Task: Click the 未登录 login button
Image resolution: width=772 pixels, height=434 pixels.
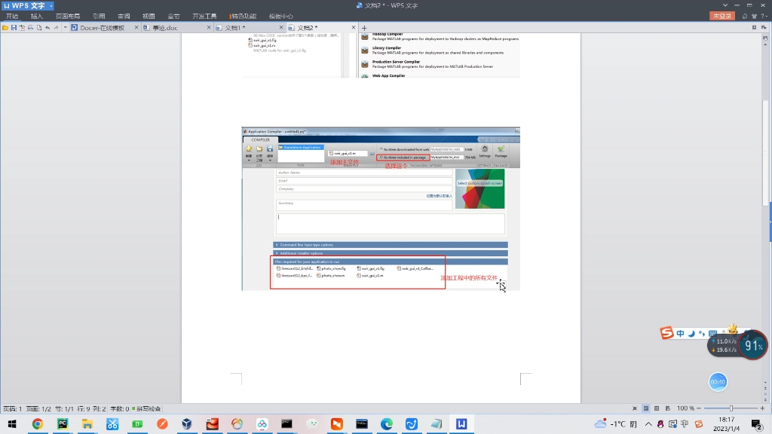Action: 722,17
